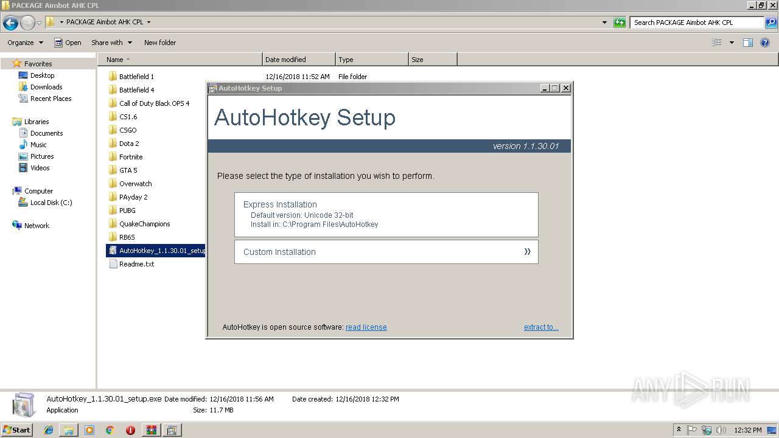Select Call of Duty Black OPS 4 folder
Image resolution: width=779 pixels, height=438 pixels.
155,103
